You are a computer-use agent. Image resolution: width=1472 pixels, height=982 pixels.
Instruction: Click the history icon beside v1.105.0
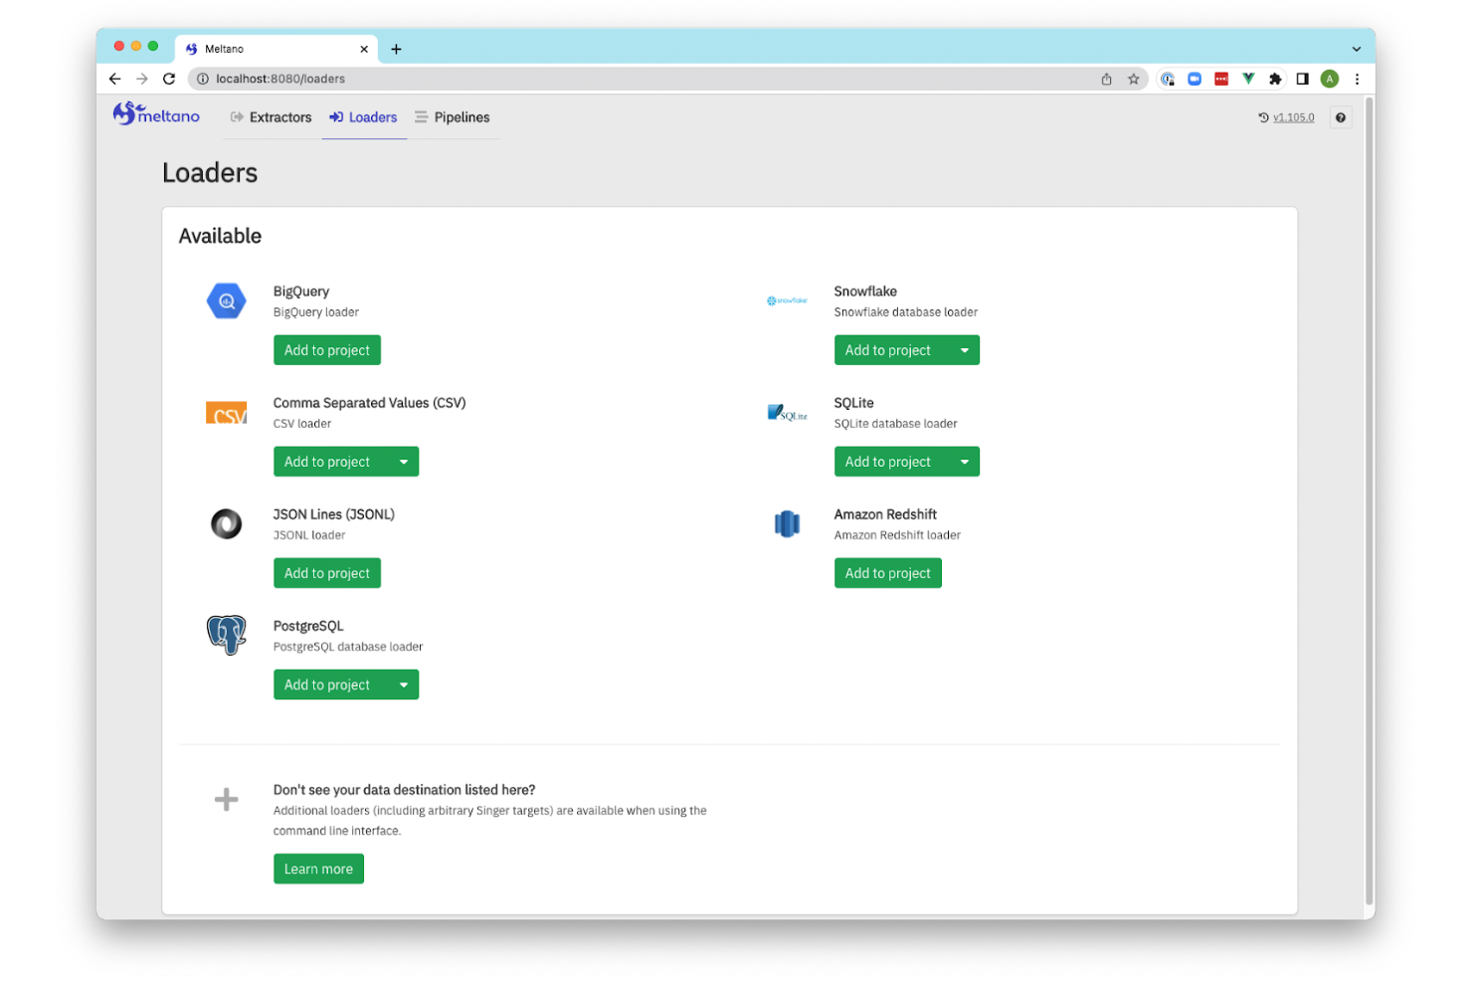click(1261, 116)
